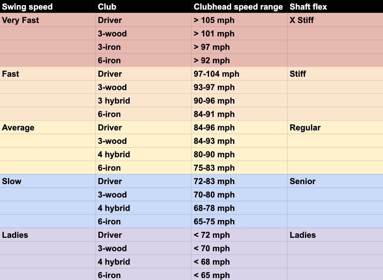Select the Club column header
Viewport: 383px width, 280px height.
click(x=107, y=7)
